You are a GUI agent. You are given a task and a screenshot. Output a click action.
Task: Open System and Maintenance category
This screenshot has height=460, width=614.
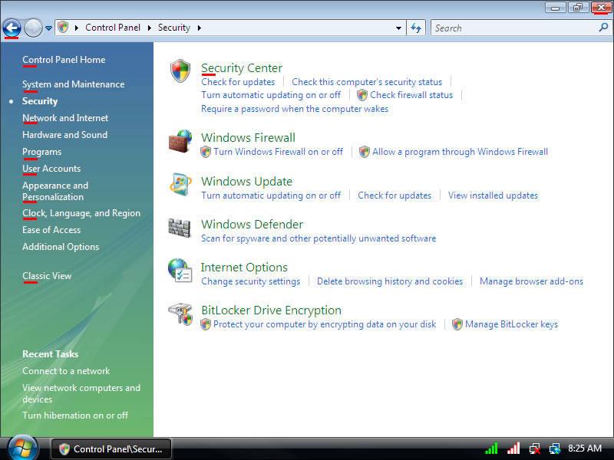pos(73,84)
